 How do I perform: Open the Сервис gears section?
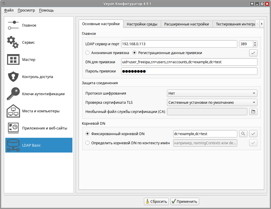39,42
